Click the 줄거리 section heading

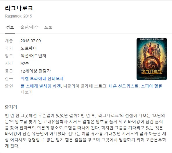[11, 107]
